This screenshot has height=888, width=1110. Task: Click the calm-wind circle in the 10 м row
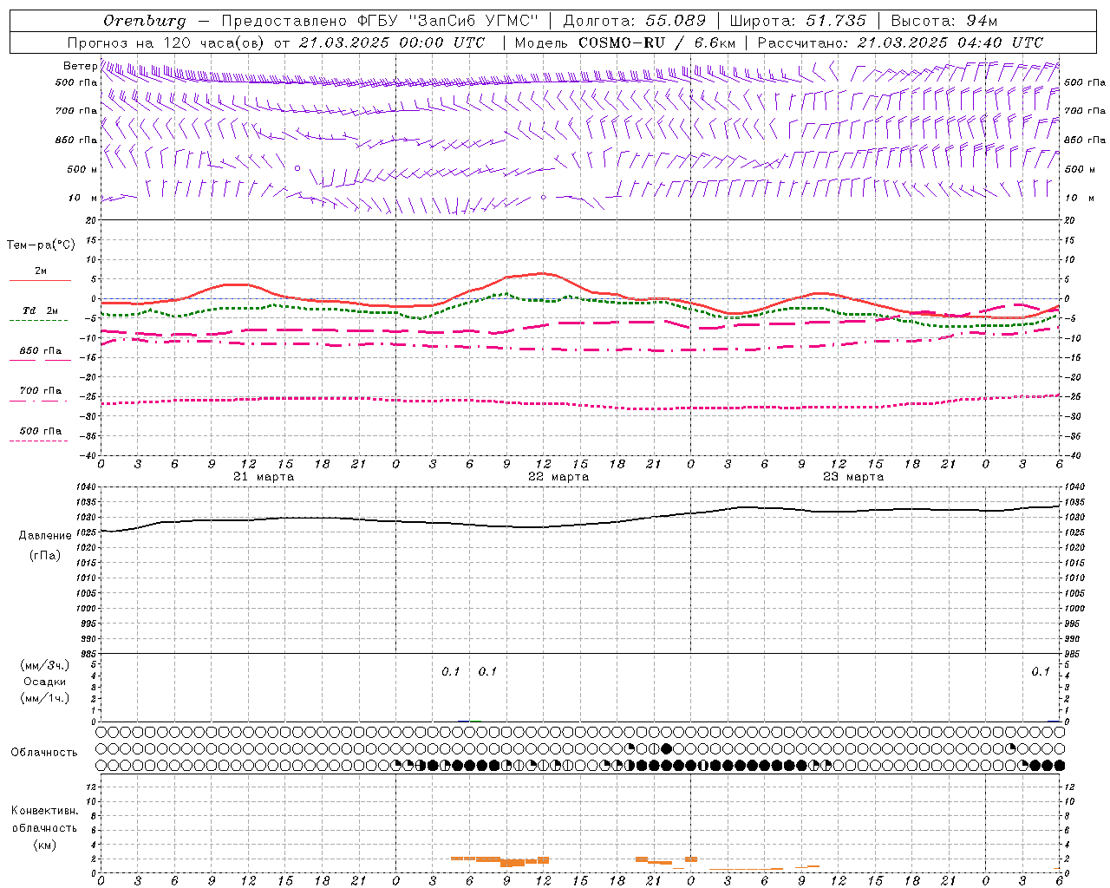coord(544,198)
